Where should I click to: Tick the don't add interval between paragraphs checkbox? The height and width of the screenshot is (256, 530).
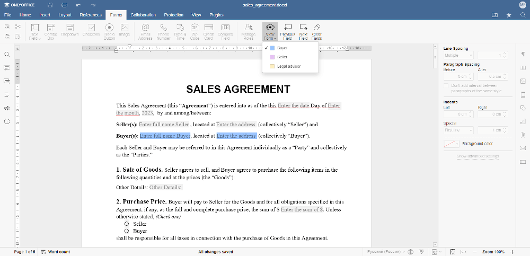pyautogui.click(x=446, y=85)
